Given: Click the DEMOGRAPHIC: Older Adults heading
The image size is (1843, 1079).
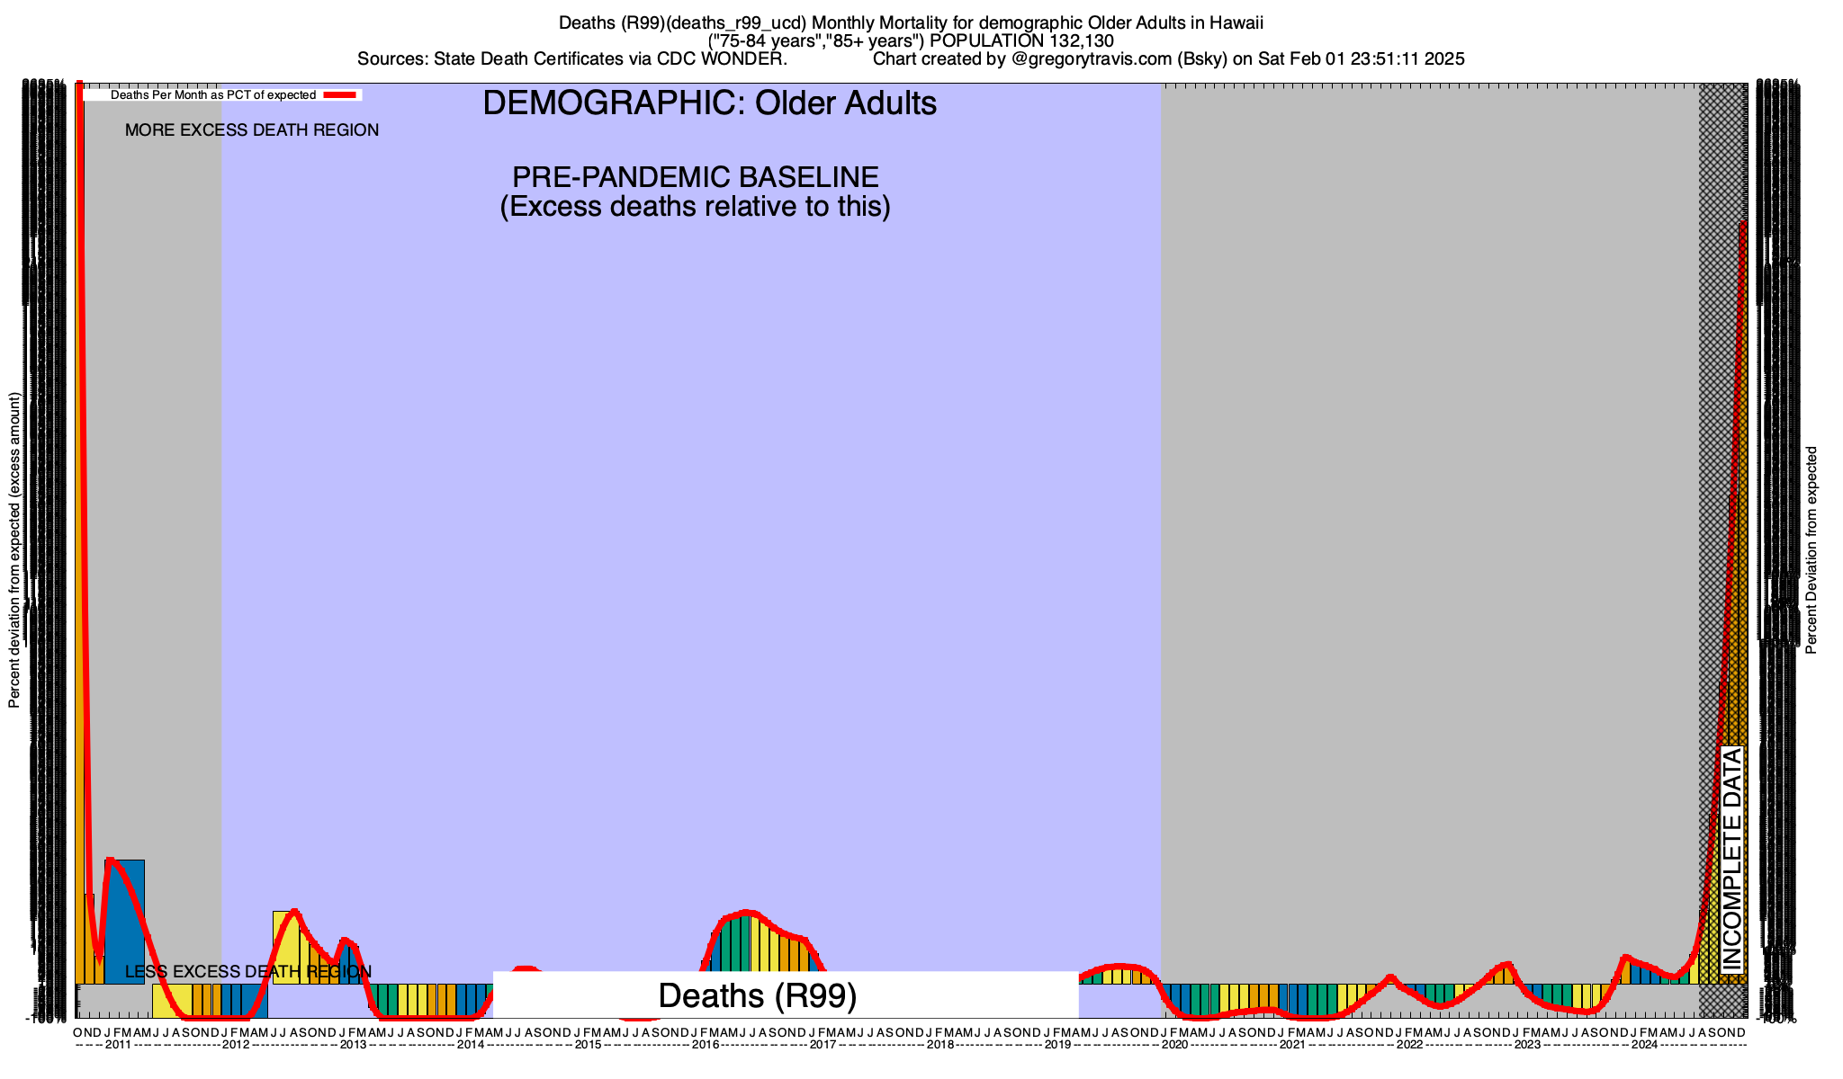Looking at the screenshot, I should tap(709, 103).
